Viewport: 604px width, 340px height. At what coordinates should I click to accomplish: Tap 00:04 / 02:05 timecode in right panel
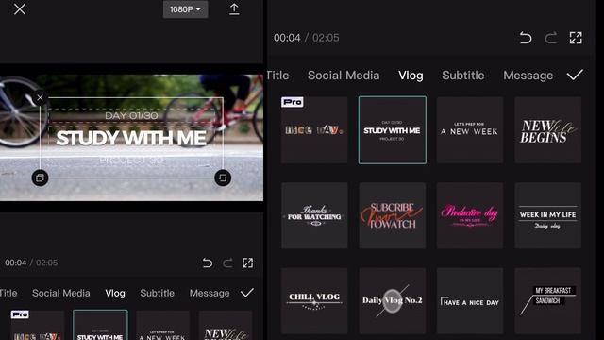[306, 38]
